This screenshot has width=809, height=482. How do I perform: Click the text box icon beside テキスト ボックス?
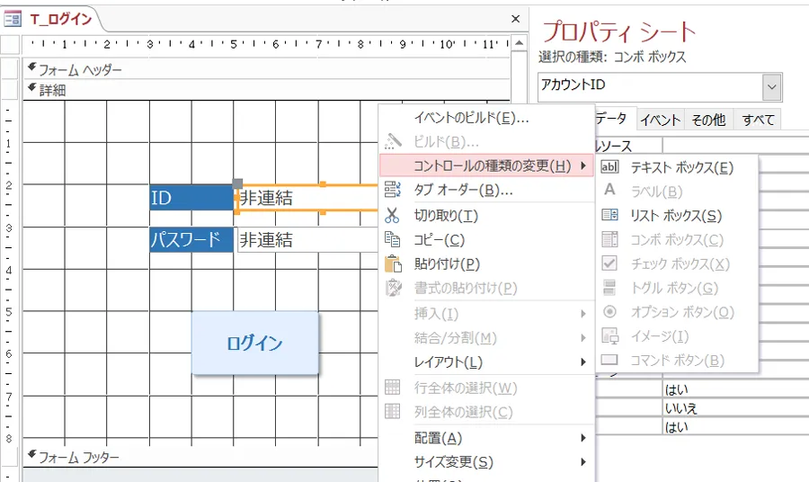pyautogui.click(x=609, y=167)
